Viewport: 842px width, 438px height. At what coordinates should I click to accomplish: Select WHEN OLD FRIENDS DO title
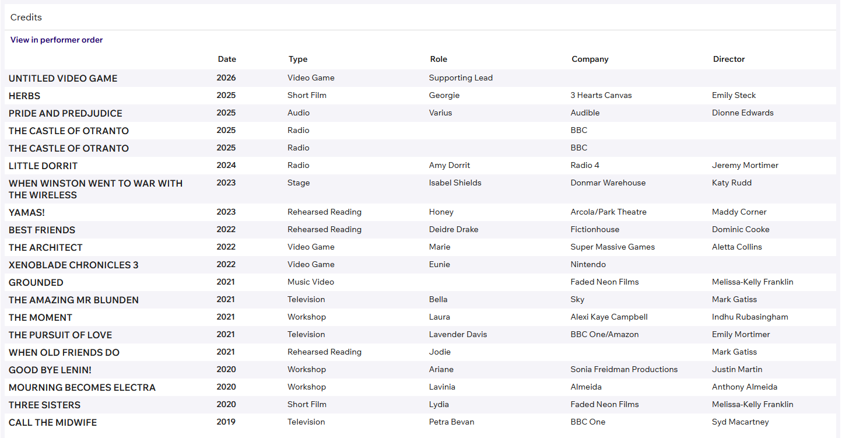64,352
